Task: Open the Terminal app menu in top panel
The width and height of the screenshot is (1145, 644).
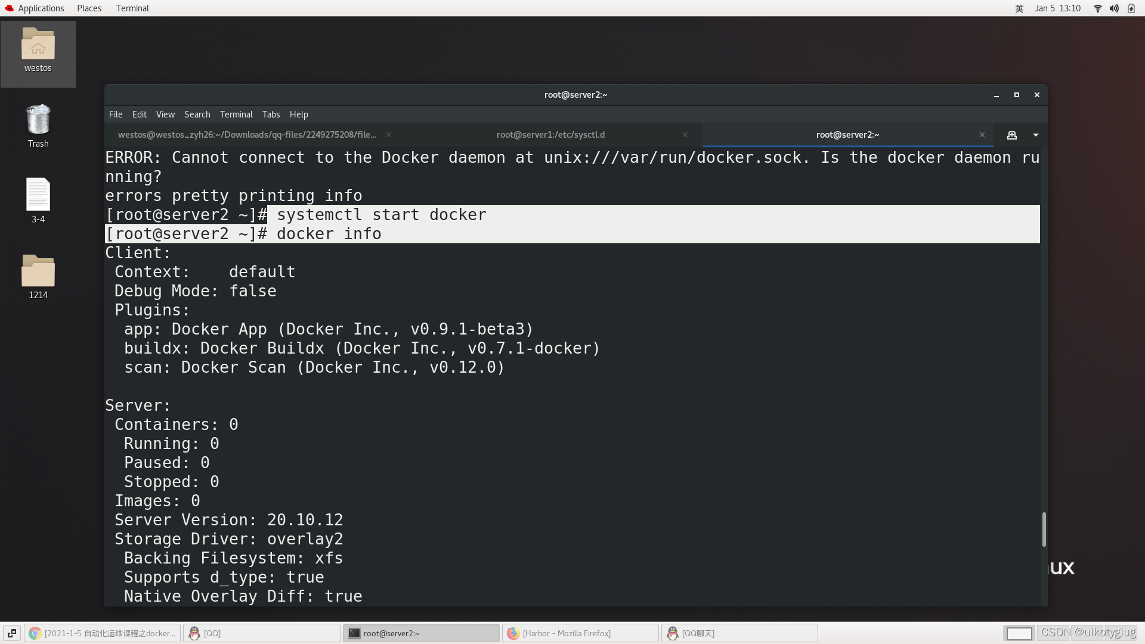Action: tap(132, 8)
